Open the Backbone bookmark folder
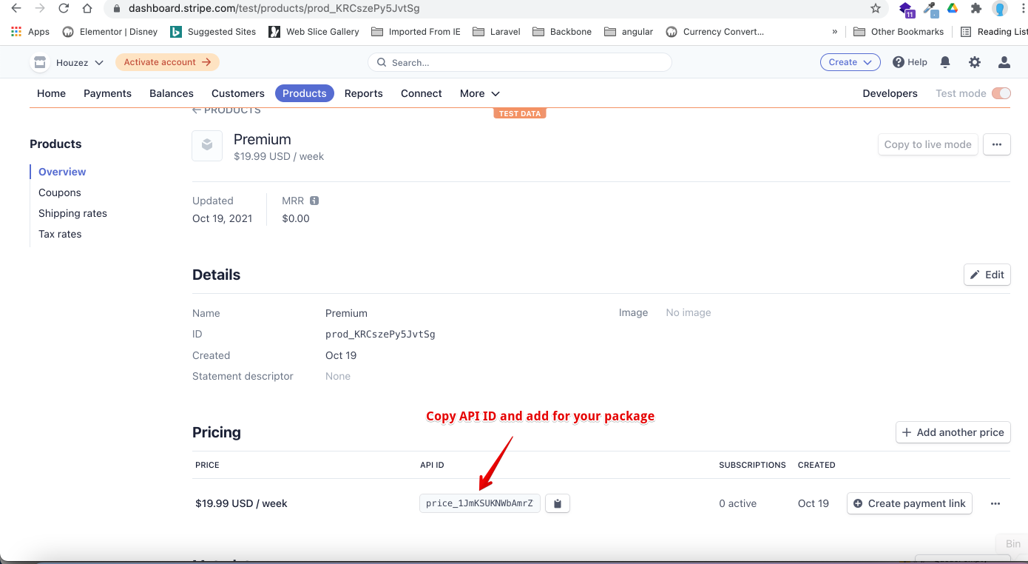The image size is (1028, 564). click(562, 32)
